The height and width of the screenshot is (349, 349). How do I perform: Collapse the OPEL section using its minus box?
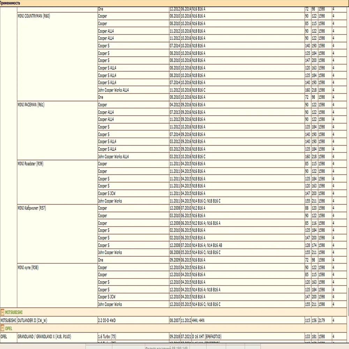tap(3, 328)
